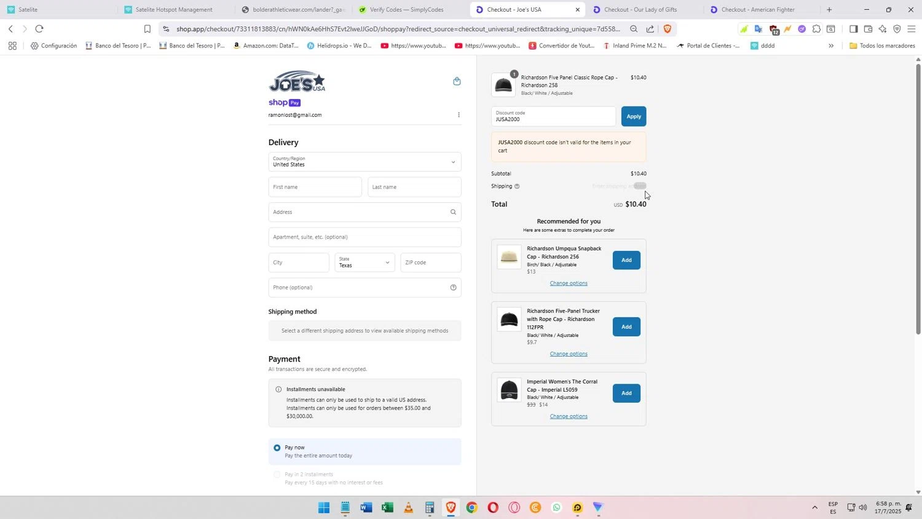Click the translate extension icon

coord(758,29)
